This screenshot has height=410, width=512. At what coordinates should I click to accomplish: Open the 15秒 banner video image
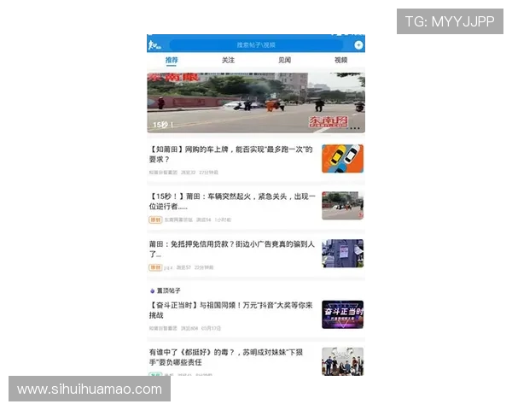pyautogui.click(x=255, y=101)
